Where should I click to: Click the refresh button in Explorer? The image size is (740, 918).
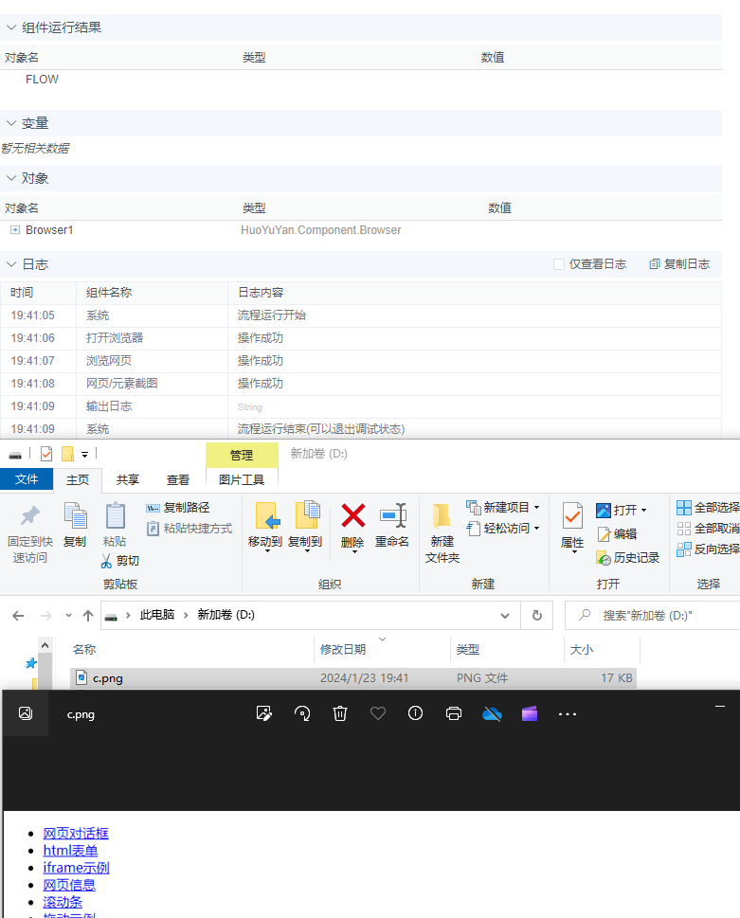pos(537,616)
